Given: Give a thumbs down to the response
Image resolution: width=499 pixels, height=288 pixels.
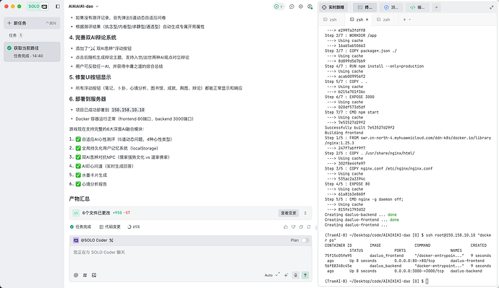Looking at the screenshot, I should (x=293, y=227).
